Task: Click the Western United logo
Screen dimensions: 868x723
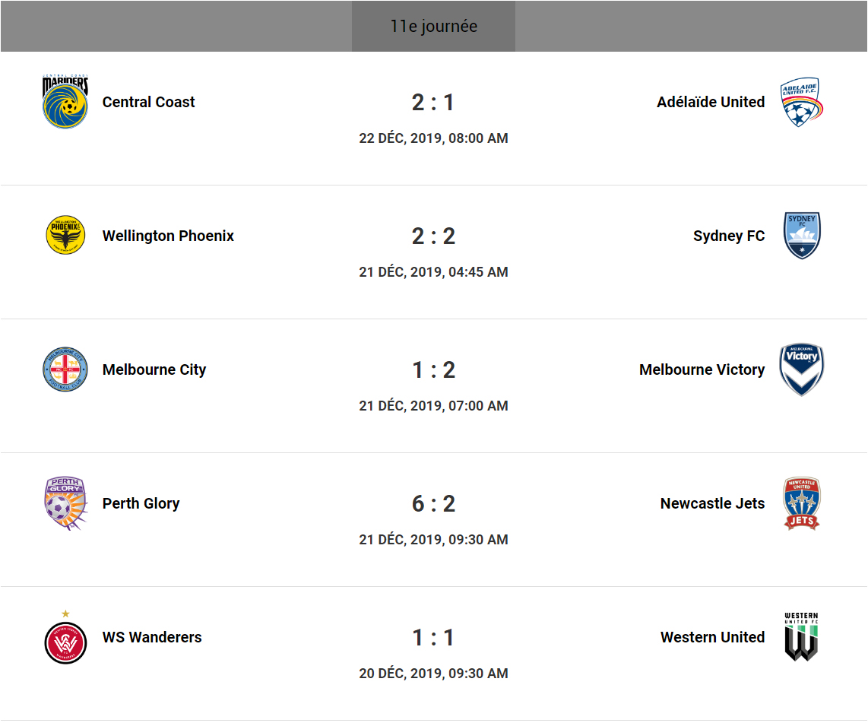Action: coord(802,637)
